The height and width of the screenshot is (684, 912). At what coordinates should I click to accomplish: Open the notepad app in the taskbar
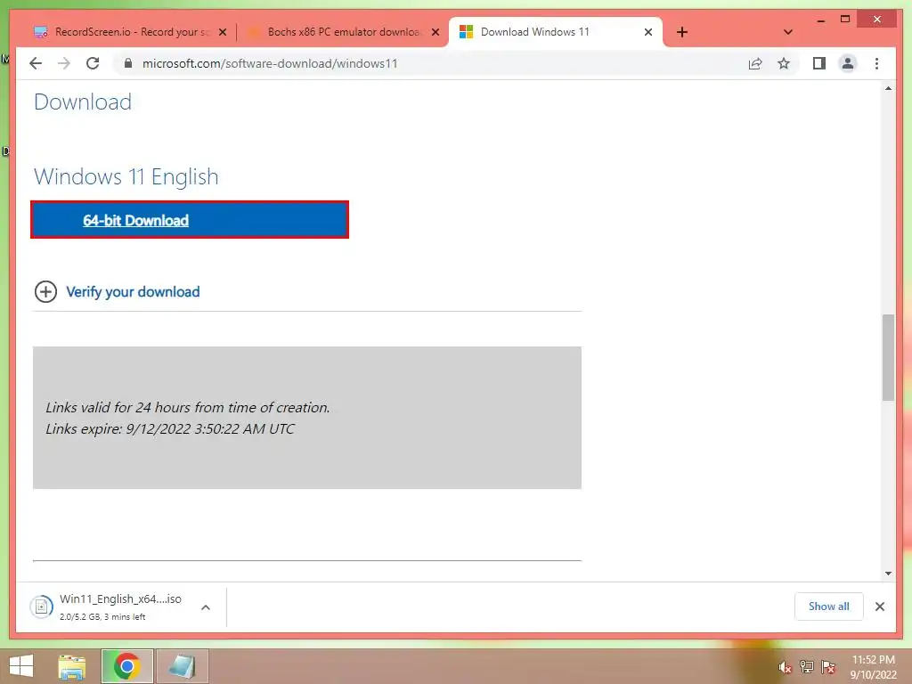pos(182,666)
